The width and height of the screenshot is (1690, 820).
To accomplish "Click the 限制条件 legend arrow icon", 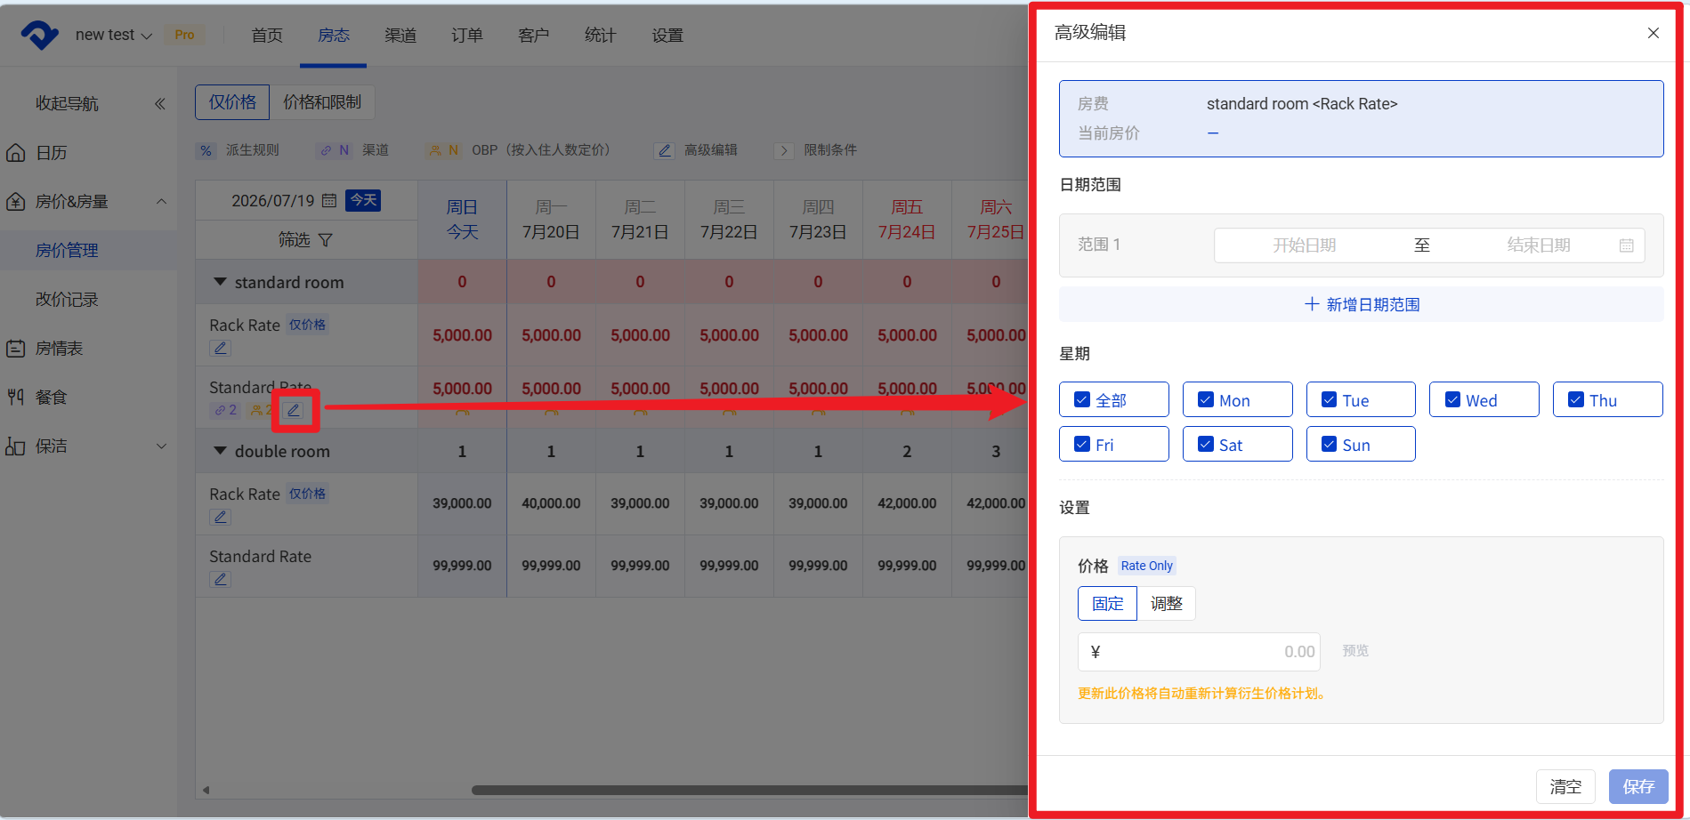I will (x=784, y=150).
